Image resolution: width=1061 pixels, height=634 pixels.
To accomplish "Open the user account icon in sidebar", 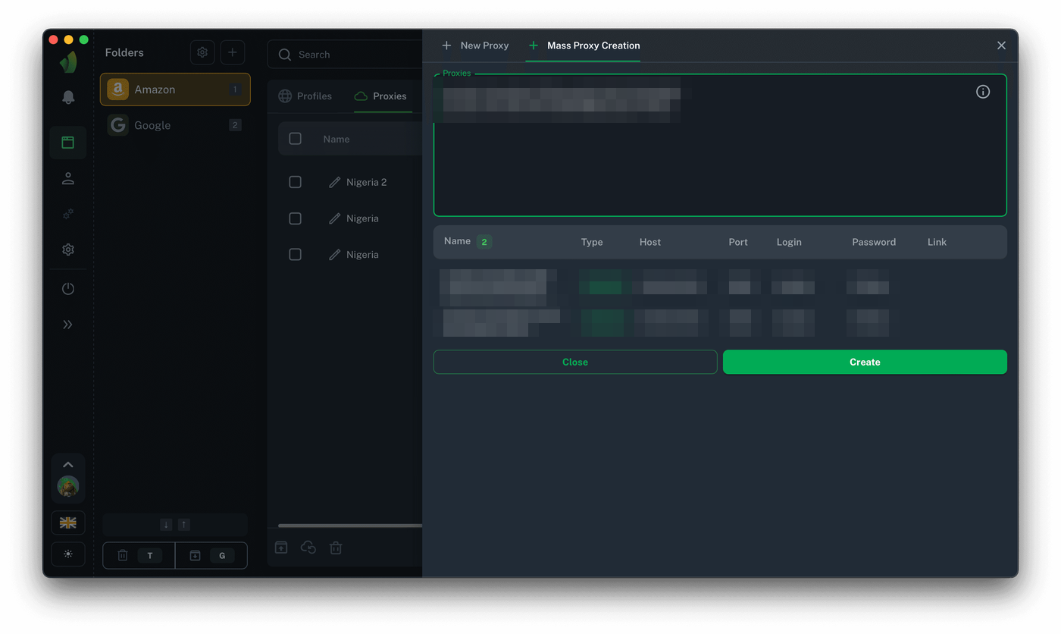I will 68,178.
